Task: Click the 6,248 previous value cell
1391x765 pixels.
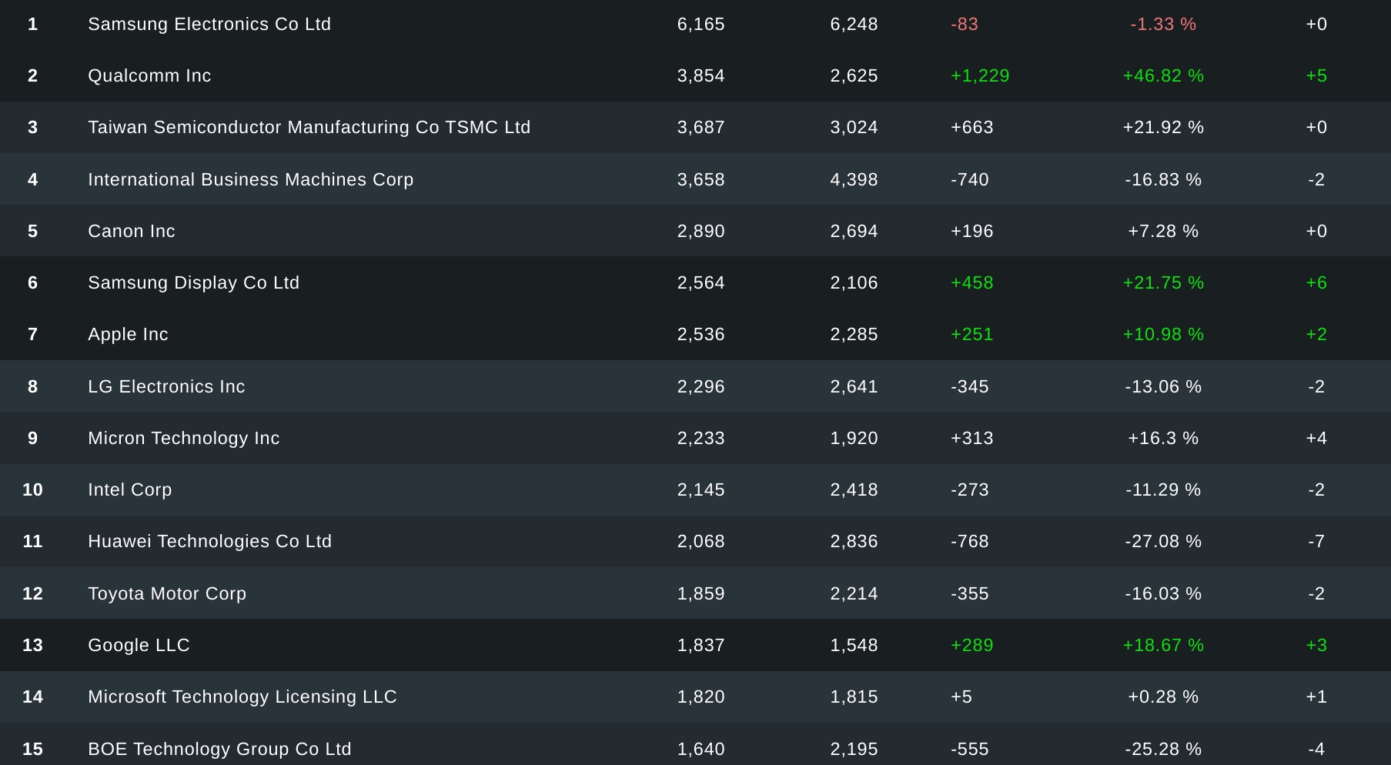Action: point(854,24)
